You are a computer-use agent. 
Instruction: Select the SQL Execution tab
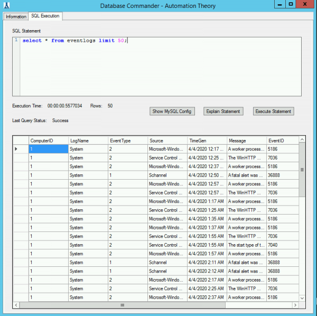45,16
